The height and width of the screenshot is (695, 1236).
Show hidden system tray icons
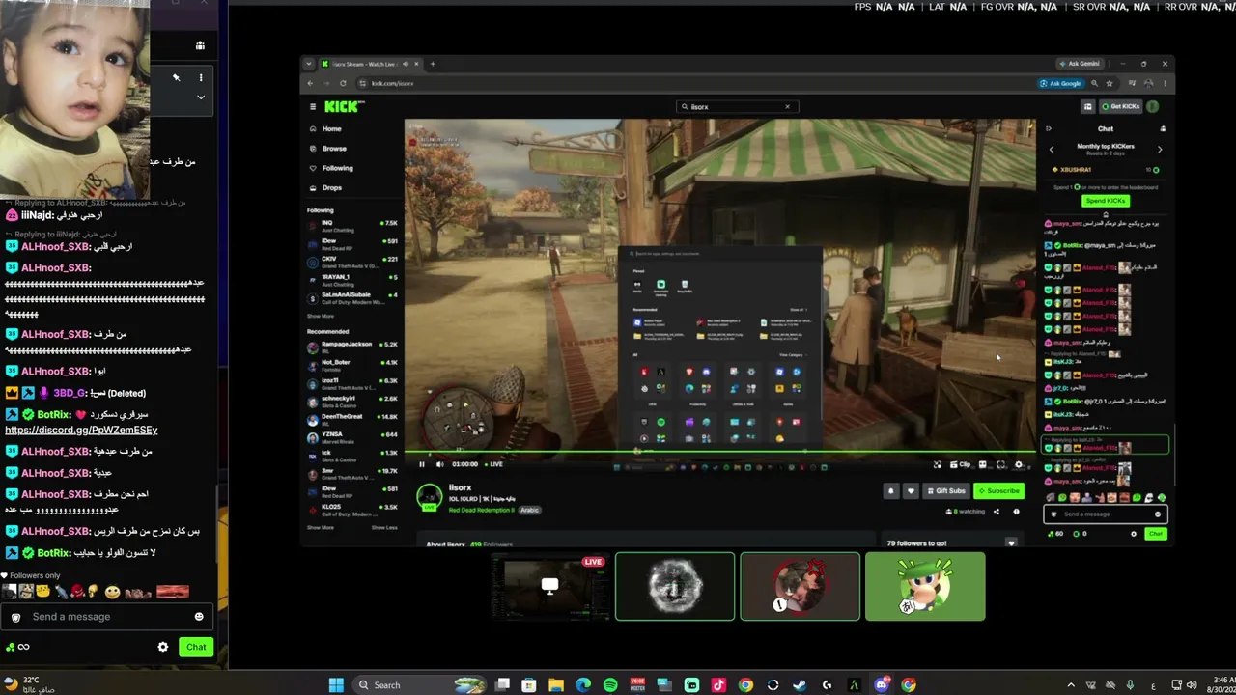pos(1070,685)
